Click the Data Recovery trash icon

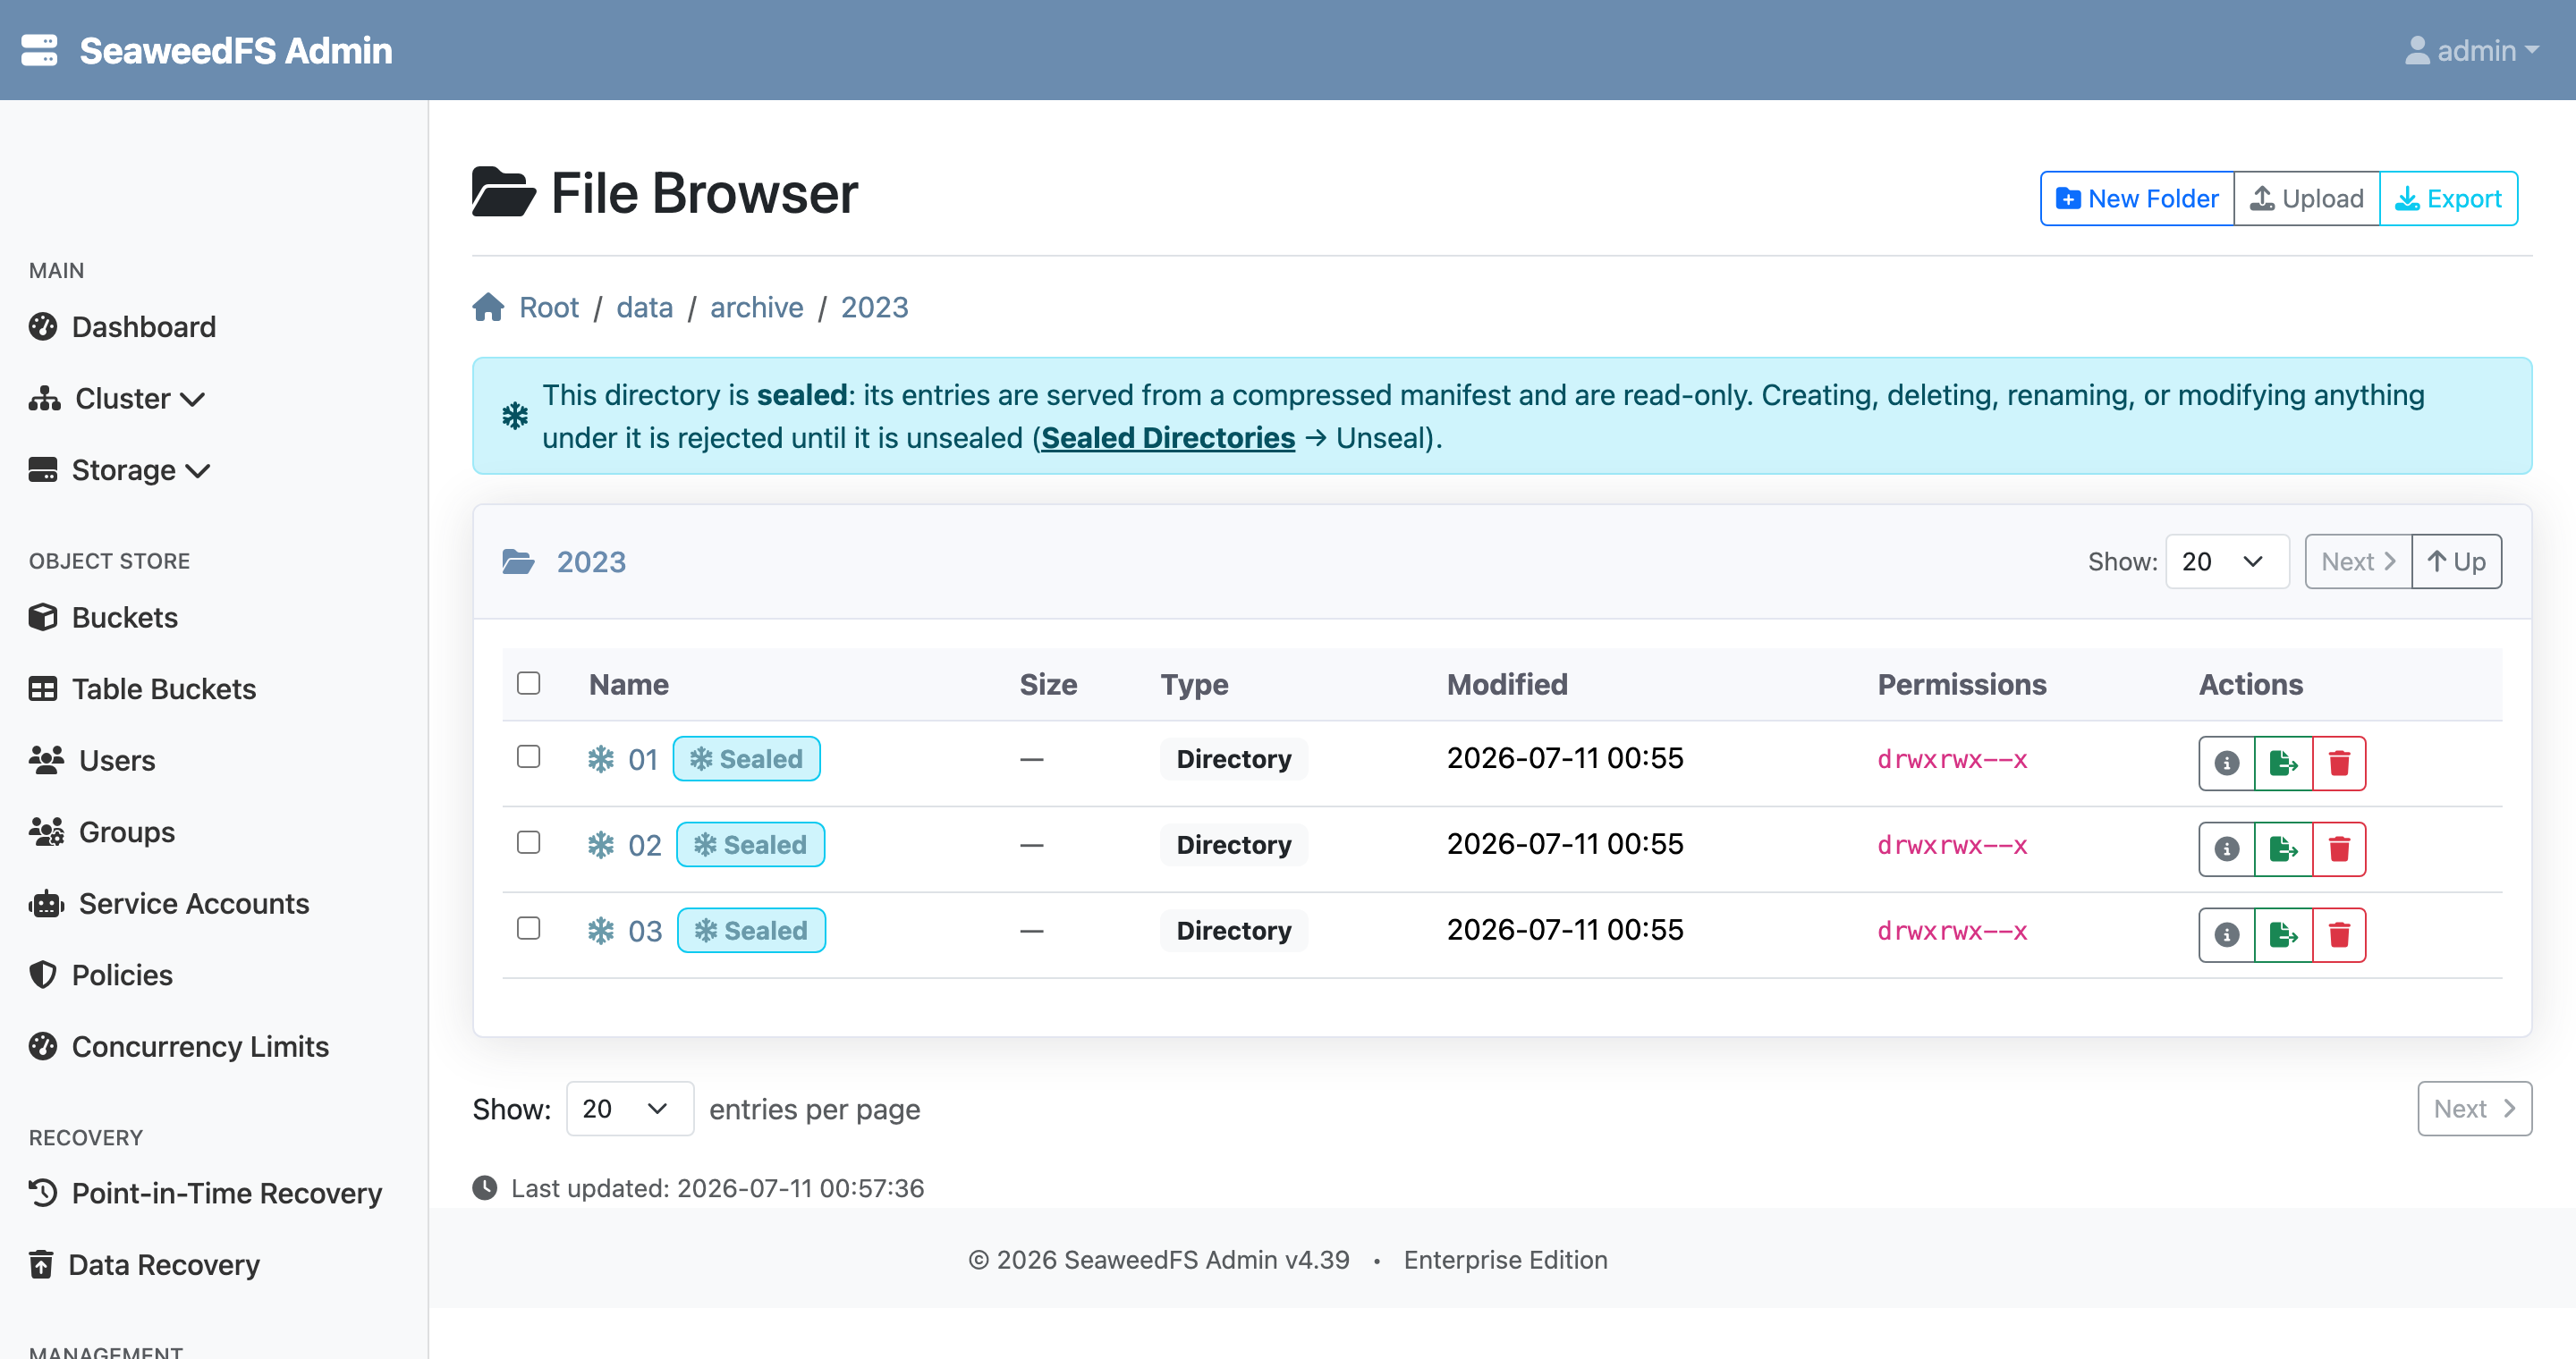(x=41, y=1264)
